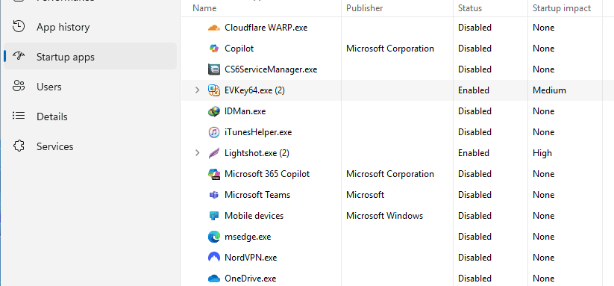Open the Services page
The height and width of the screenshot is (286, 614).
90,146
